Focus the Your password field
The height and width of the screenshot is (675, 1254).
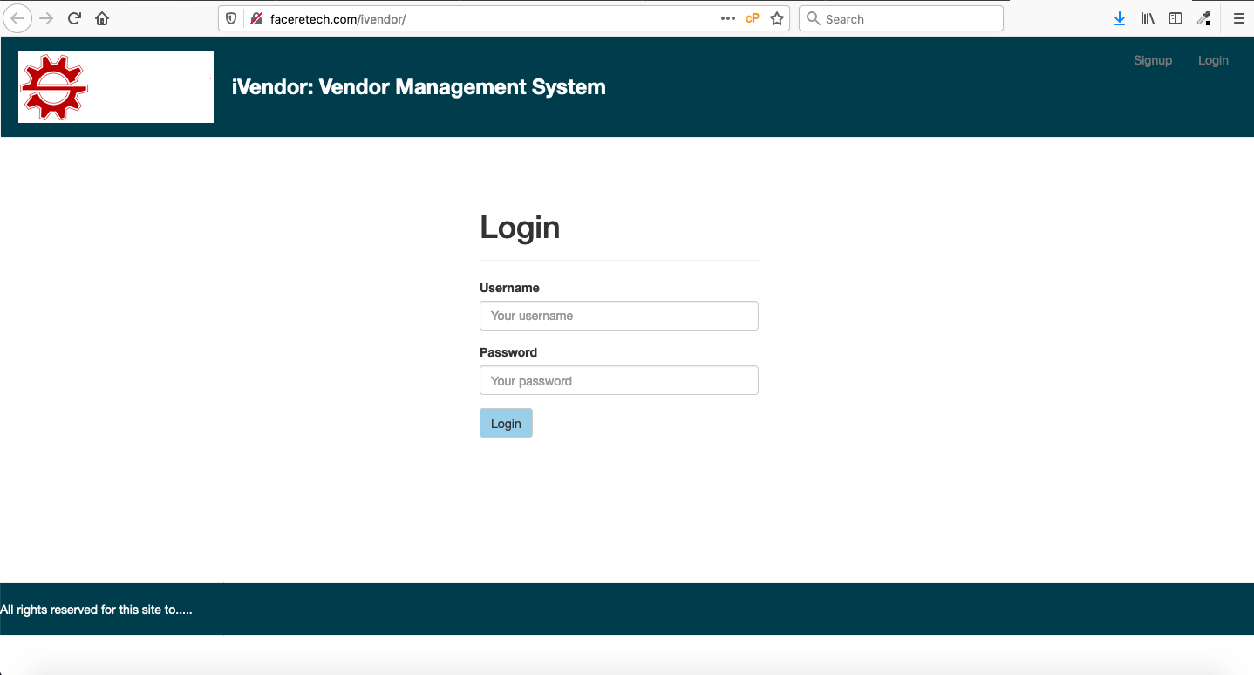[619, 380]
